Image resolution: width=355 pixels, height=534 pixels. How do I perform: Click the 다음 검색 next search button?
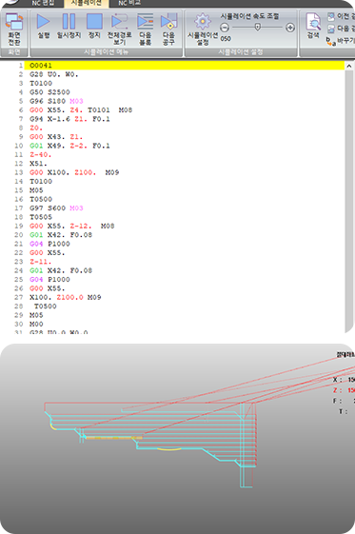tap(341, 29)
